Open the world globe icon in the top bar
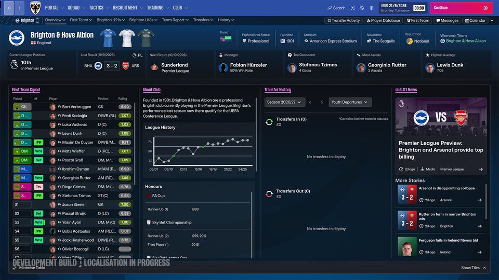This screenshot has width=499, height=280. 362,8
